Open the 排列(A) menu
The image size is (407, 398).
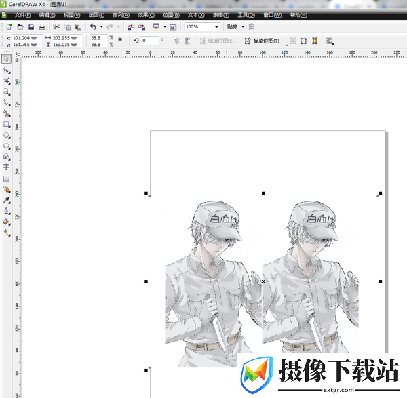pyautogui.click(x=121, y=15)
